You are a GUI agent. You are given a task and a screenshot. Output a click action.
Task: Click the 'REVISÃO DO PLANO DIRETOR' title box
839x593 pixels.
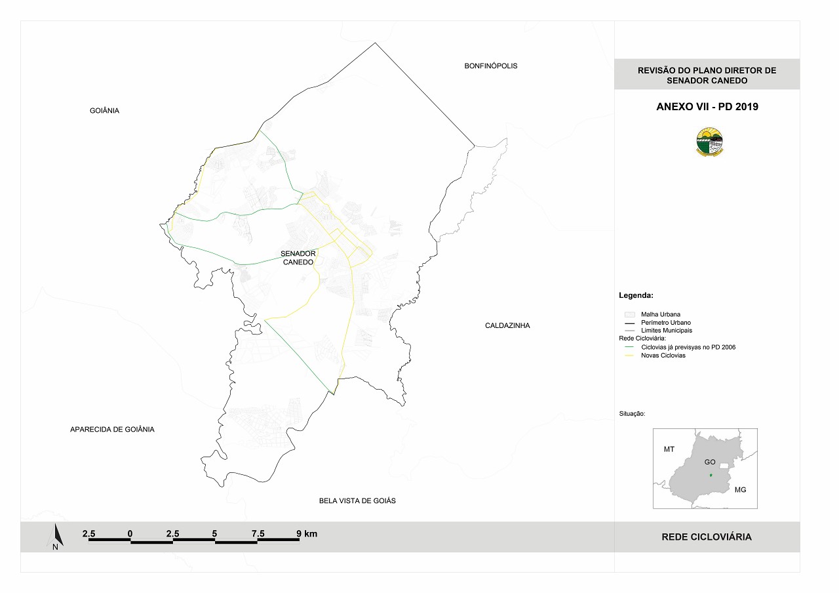[707, 75]
